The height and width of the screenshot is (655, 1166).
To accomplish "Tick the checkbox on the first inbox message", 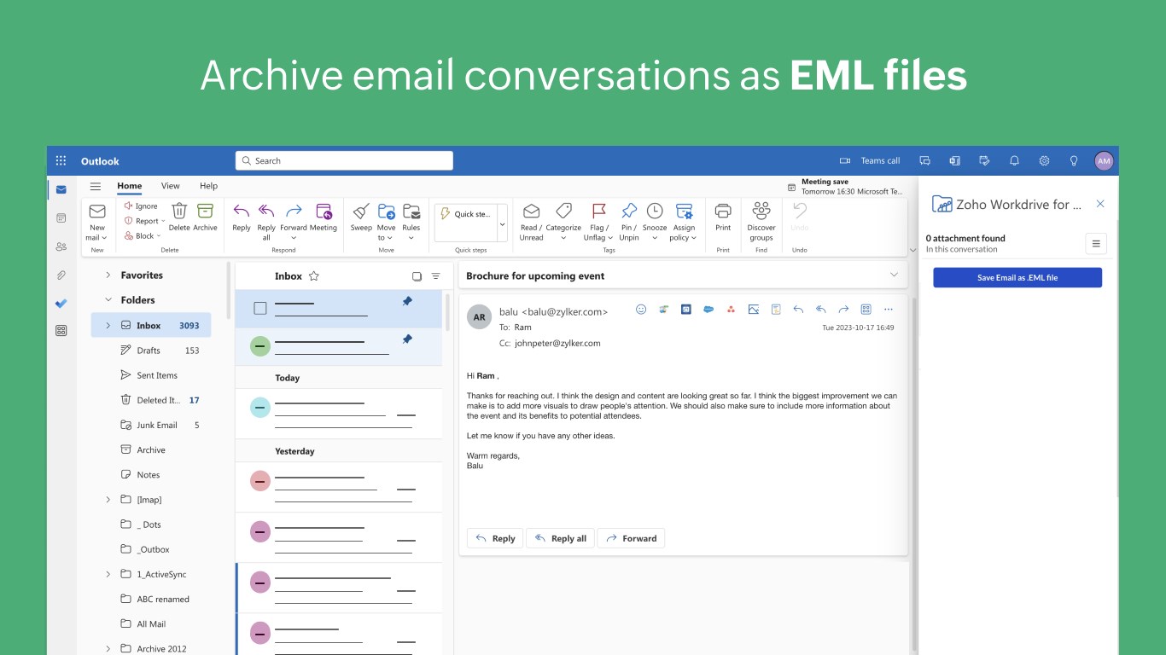I will (260, 308).
